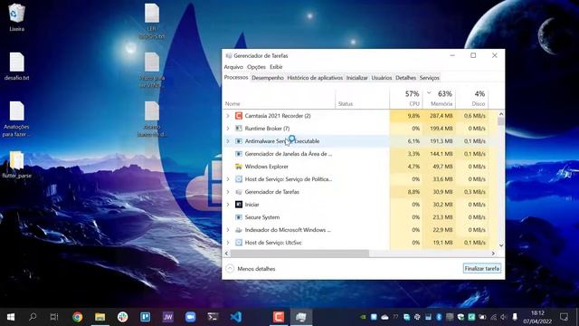Click the Secure System process icon
This screenshot has height=326, width=579.
click(x=239, y=217)
